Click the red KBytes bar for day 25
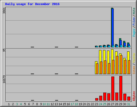The height and width of the screenshot is (107, 137). (105, 97)
